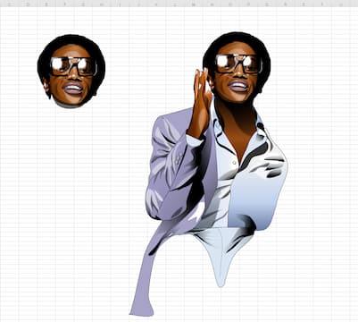Select the pointed light-blue shirt bottom

pos(221,257)
